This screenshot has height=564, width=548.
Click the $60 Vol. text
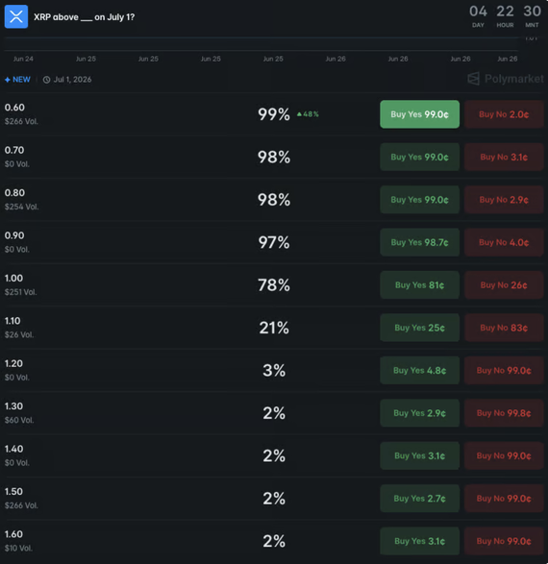(x=19, y=420)
